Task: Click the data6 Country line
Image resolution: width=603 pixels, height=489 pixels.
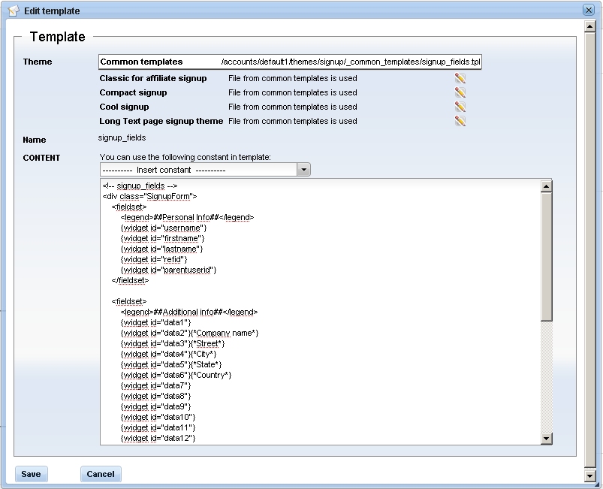Action: [x=176, y=375]
